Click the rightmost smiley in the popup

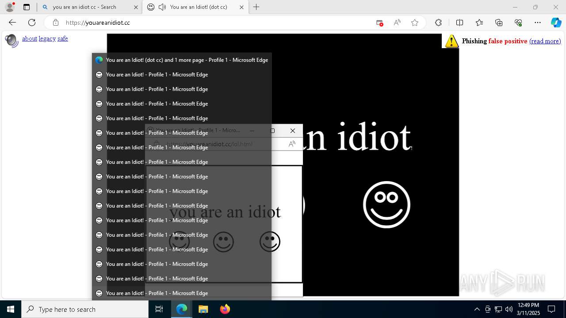tap(270, 242)
